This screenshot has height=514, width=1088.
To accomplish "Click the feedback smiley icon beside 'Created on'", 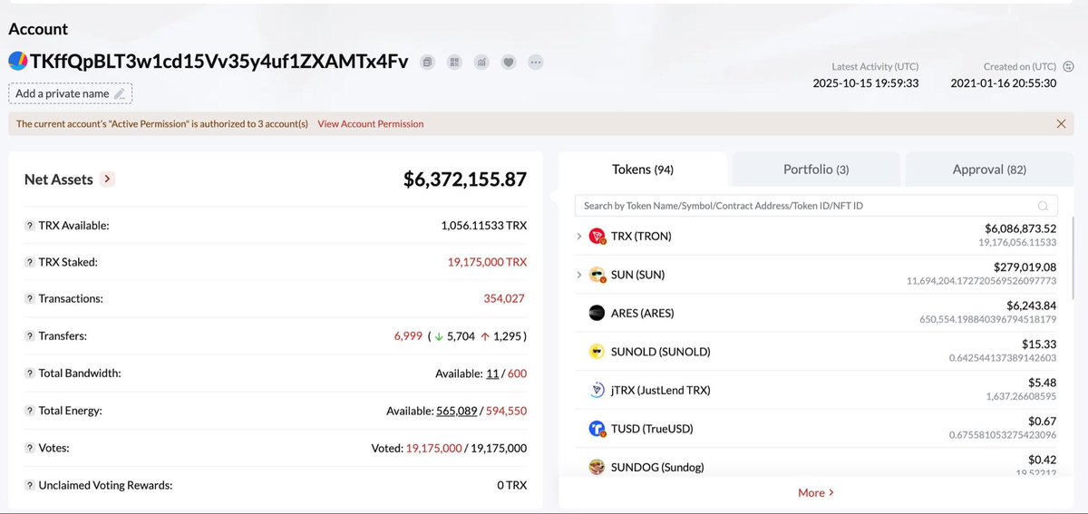I will 1068,66.
